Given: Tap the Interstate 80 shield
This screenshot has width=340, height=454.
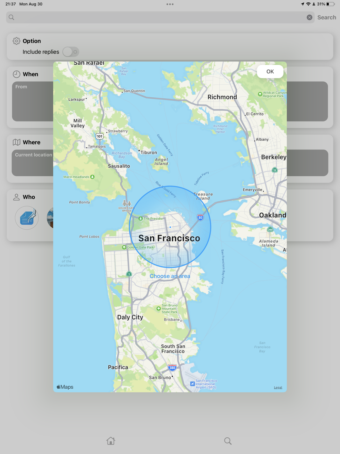Looking at the screenshot, I should click(x=201, y=217).
